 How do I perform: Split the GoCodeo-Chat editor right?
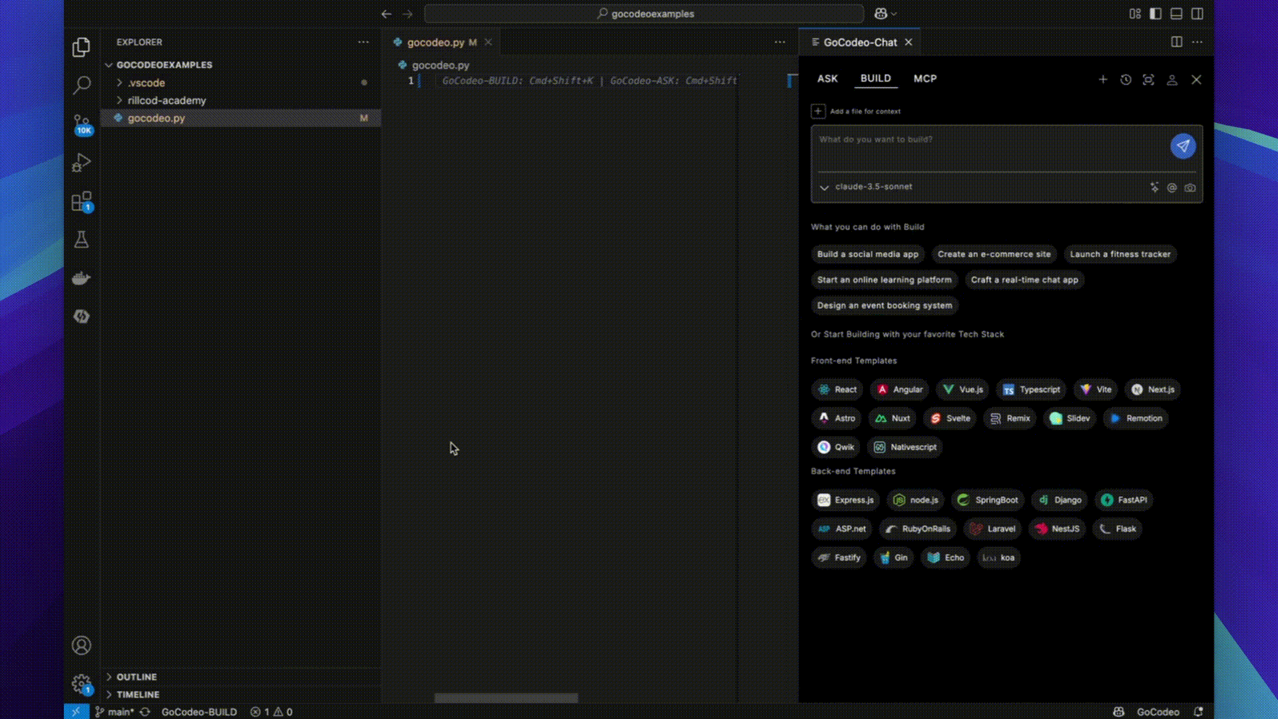[1177, 42]
